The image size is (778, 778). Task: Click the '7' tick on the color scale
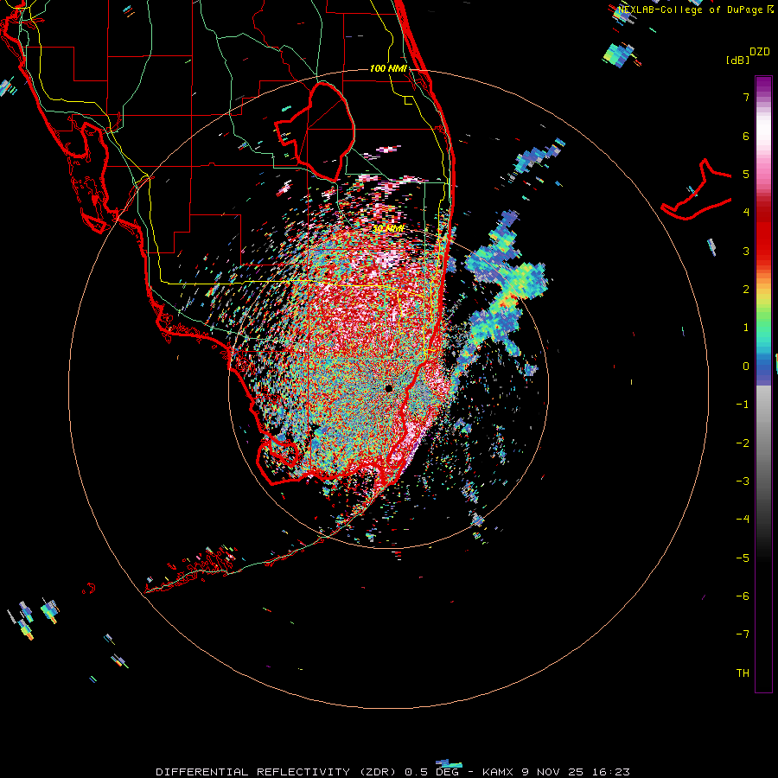(x=746, y=97)
